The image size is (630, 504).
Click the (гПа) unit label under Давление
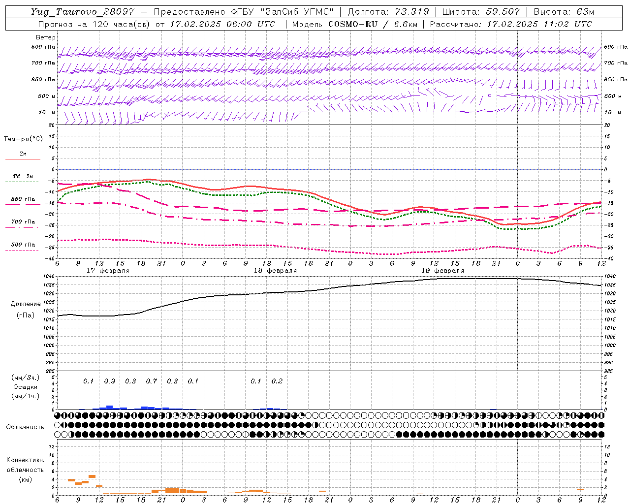click(26, 315)
